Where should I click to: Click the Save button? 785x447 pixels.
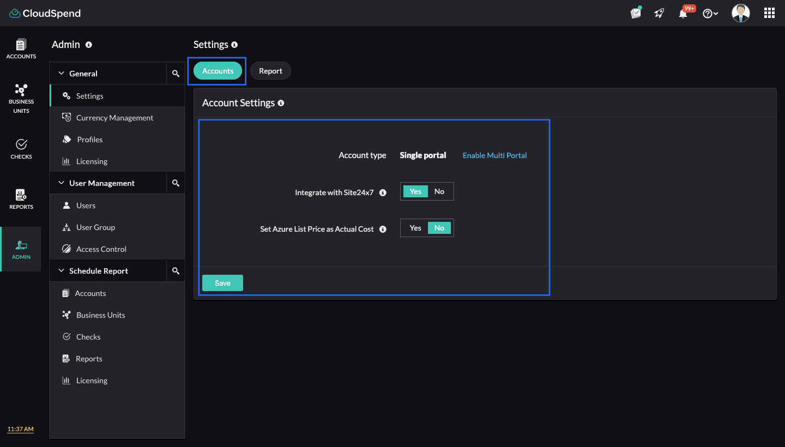(x=222, y=283)
